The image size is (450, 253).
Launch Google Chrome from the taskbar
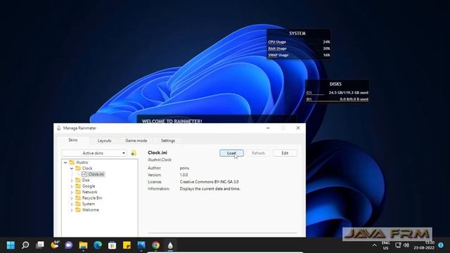[156, 245]
